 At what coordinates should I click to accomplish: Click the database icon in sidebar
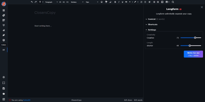coord(4,40)
